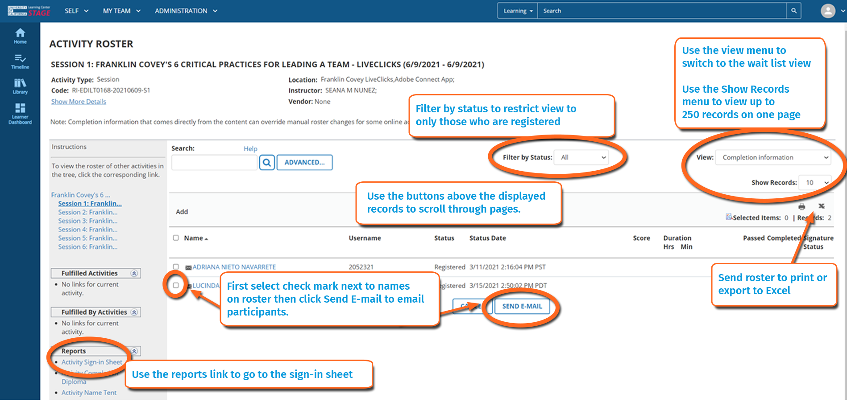Open the Filter by Status dropdown
The height and width of the screenshot is (406, 847).
pyautogui.click(x=581, y=157)
